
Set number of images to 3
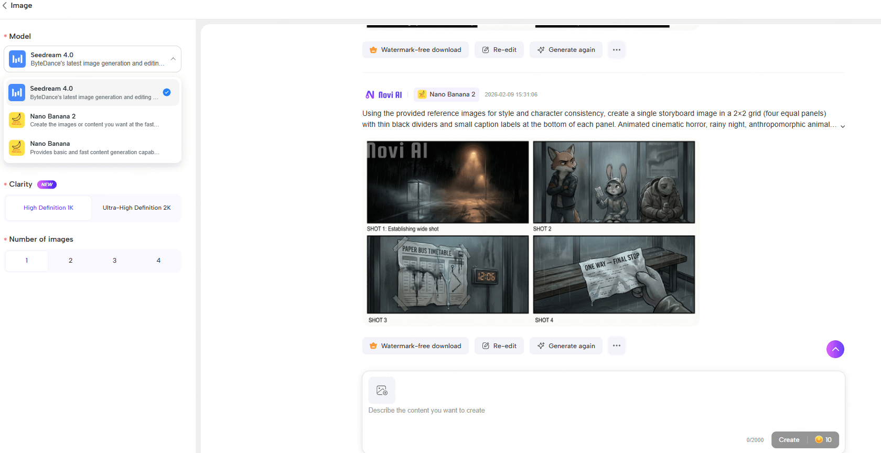coord(114,261)
